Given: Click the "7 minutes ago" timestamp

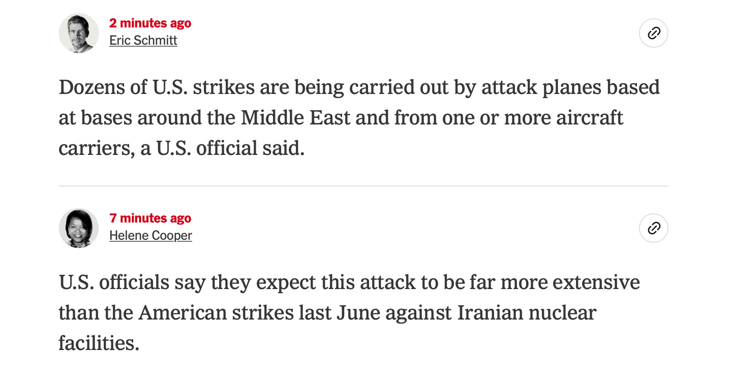Looking at the screenshot, I should [150, 218].
